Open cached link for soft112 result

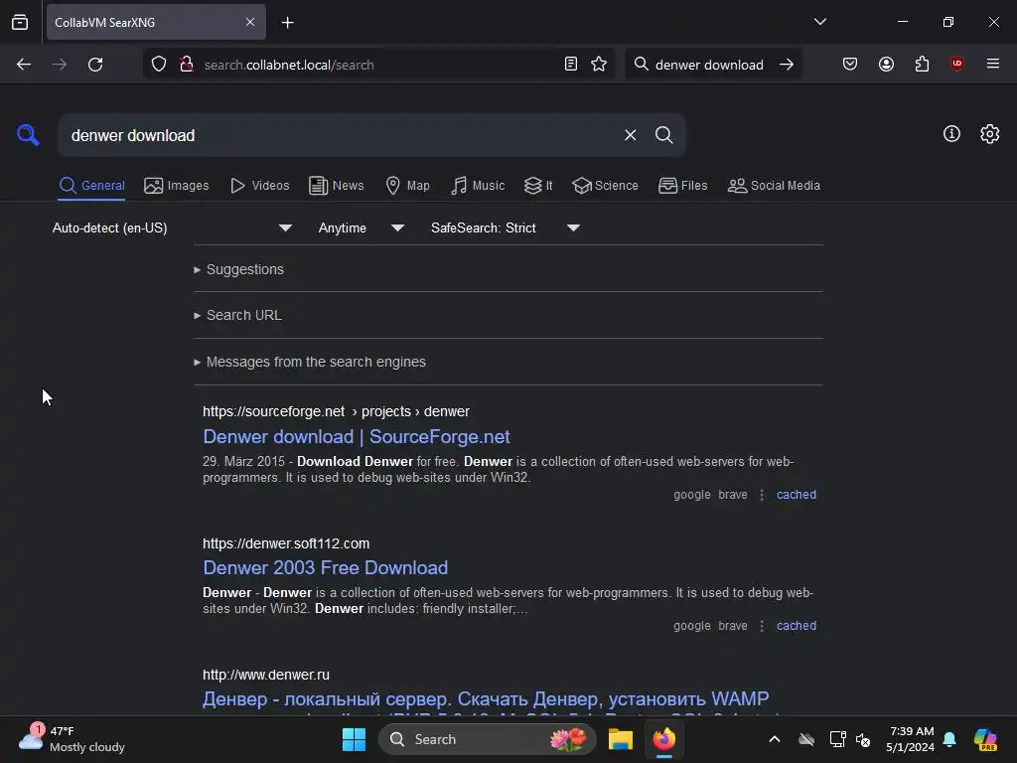[x=796, y=626]
